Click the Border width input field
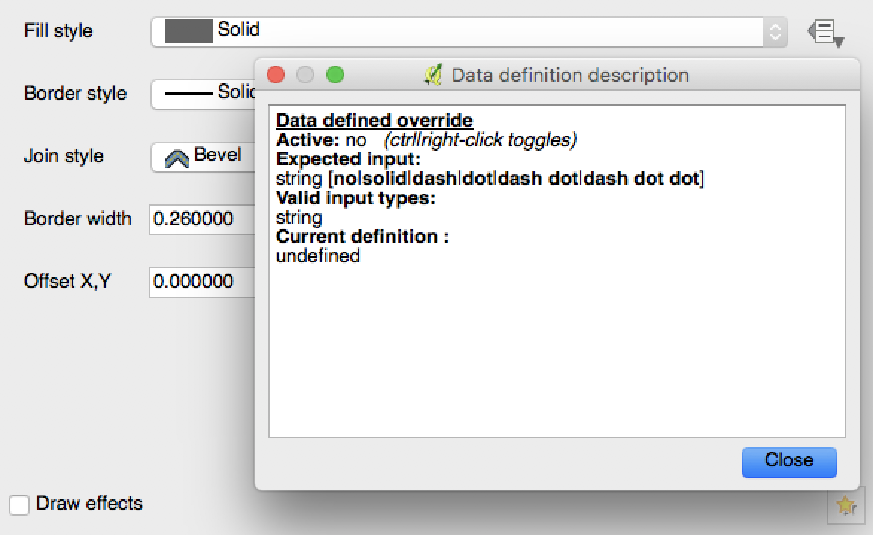This screenshot has height=535, width=873. [202, 219]
